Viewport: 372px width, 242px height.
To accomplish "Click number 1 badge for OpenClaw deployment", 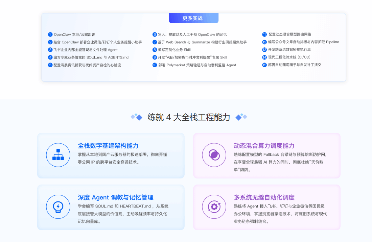I will point(50,34).
